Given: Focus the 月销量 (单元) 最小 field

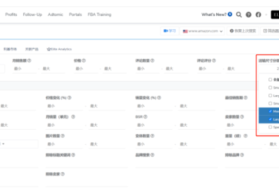Looking at the screenshot, I should point(64,125).
